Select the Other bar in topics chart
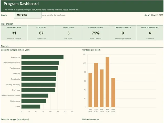This screenshot has height=123, width=164. point(31,107)
